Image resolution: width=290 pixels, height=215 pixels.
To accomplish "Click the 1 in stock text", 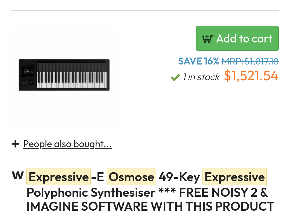I will pos(201,77).
